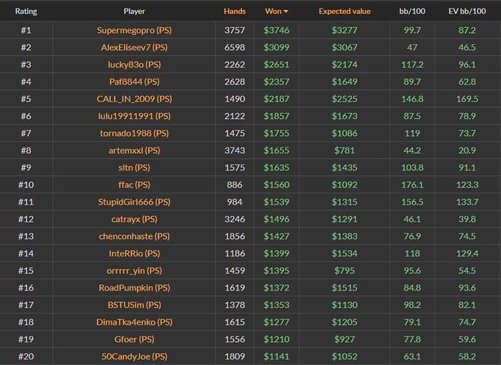Click CALL_IN_2009 player name
The image size is (501, 365).
134,99
